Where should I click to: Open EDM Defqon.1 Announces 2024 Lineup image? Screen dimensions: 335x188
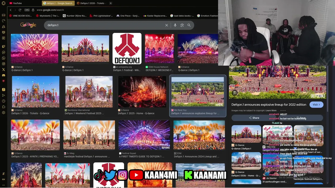199,135
